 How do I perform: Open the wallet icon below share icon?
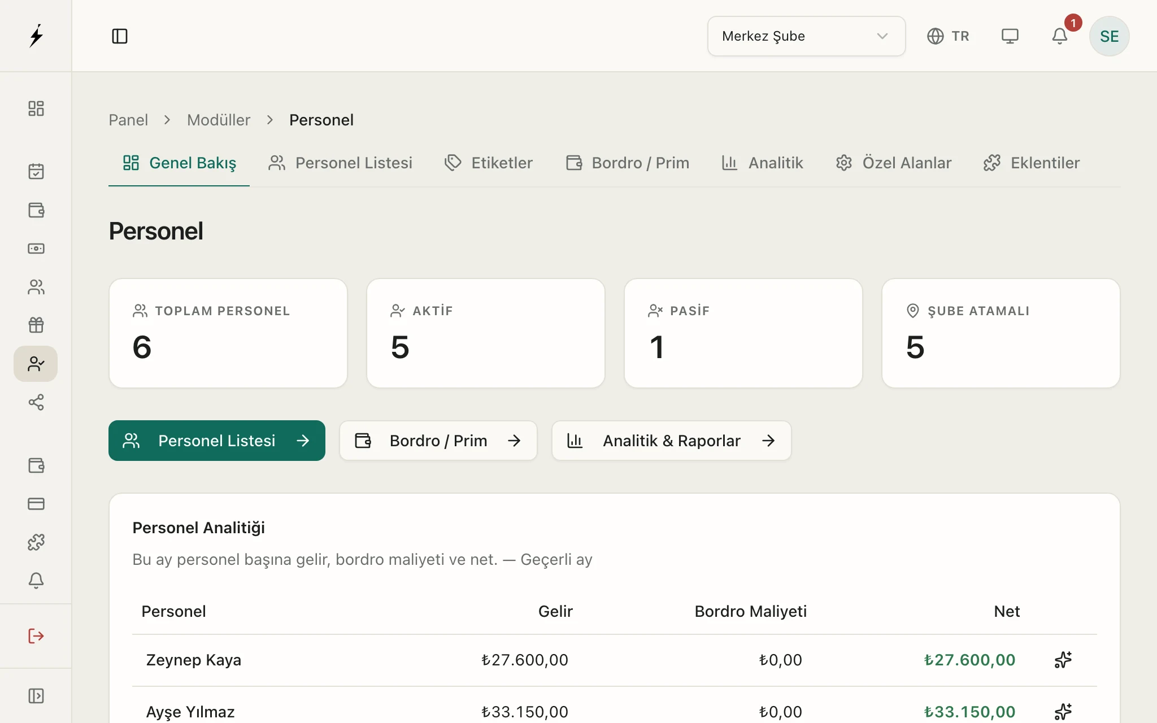[x=36, y=465]
